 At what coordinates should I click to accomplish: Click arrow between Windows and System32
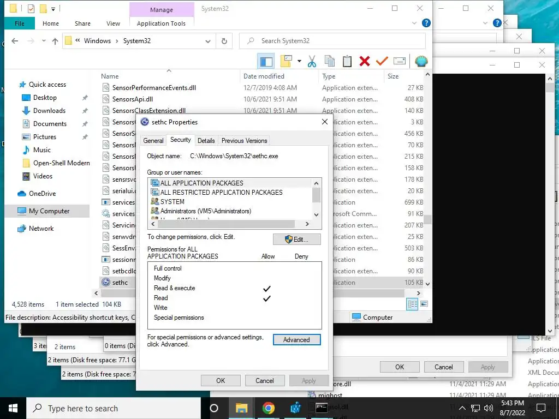(x=117, y=41)
